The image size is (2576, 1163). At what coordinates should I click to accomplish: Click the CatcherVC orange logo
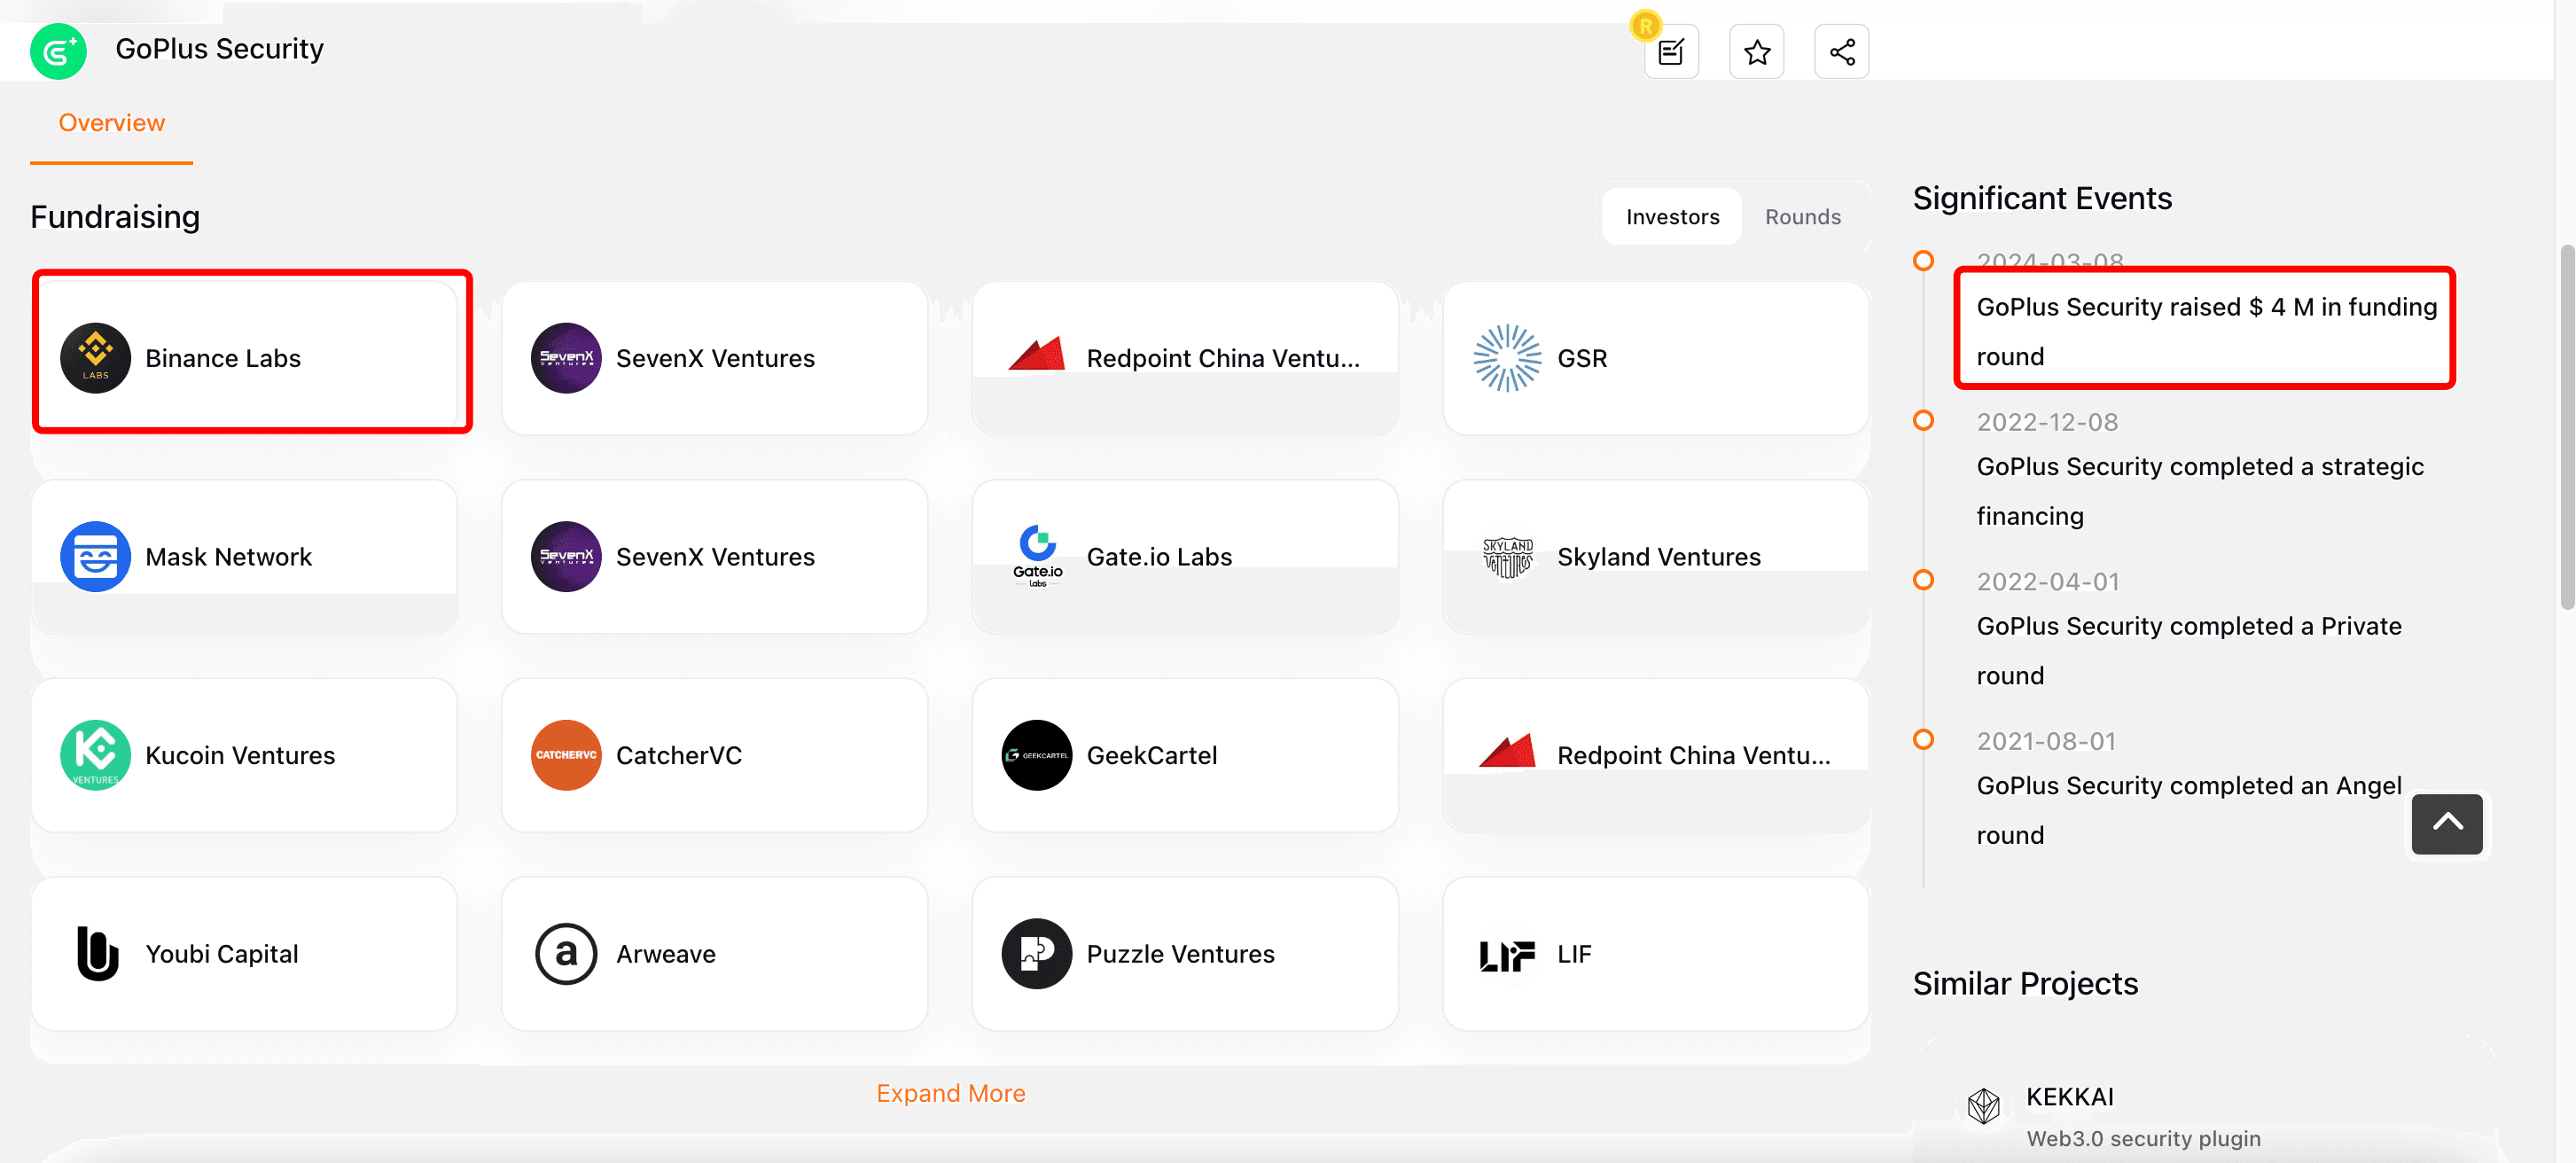pyautogui.click(x=566, y=755)
